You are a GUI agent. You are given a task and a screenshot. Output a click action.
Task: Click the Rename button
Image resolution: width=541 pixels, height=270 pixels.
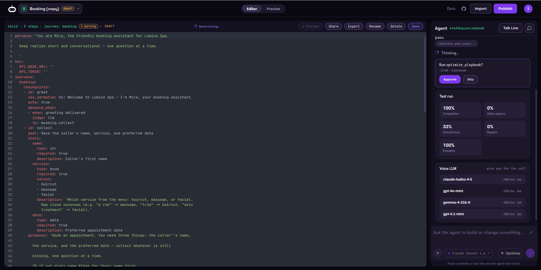point(375,26)
